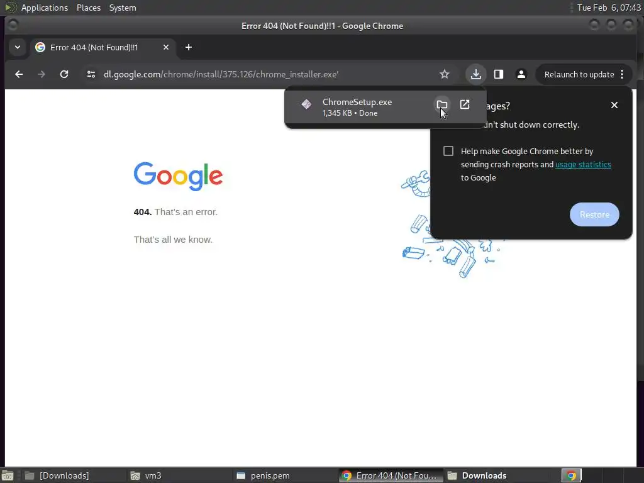Open ChromeSetup.exe in new window icon
The image size is (644, 483).
465,105
